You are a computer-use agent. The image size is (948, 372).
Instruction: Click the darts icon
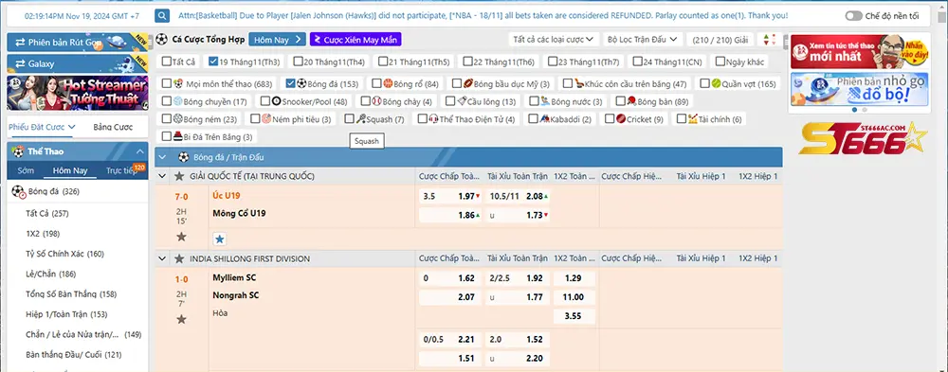pyautogui.click(x=266, y=119)
